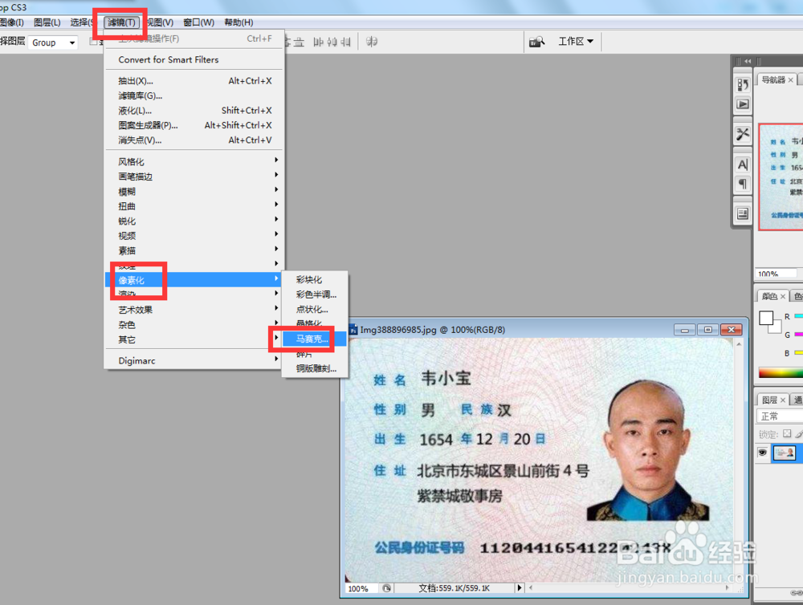Expand the Digimarc submenu

tap(194, 361)
